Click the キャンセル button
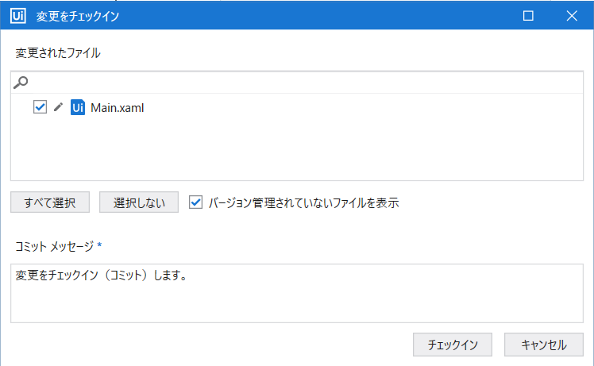 (x=544, y=345)
